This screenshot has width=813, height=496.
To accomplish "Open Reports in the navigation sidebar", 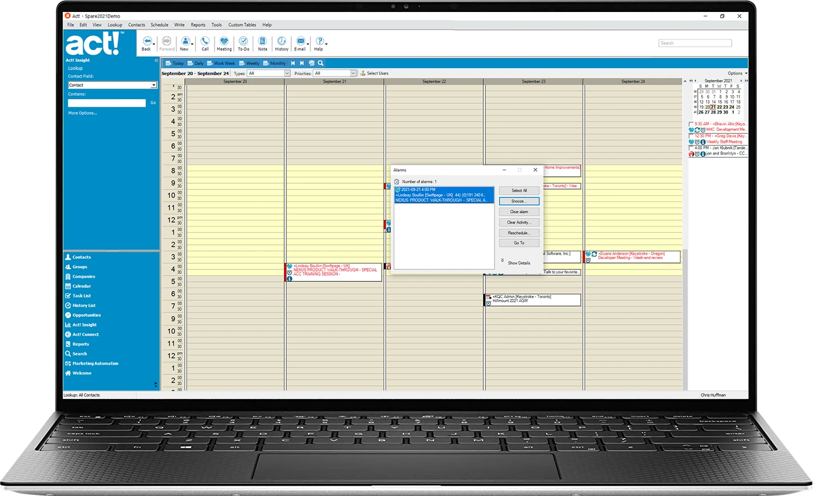I will coord(77,345).
